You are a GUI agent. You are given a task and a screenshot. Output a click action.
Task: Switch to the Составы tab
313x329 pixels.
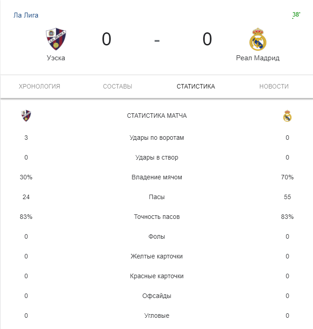click(117, 86)
